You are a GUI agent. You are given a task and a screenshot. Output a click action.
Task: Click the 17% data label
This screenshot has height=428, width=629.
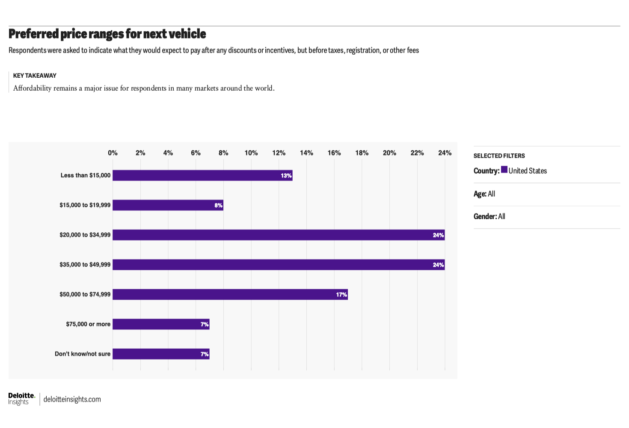pos(341,295)
